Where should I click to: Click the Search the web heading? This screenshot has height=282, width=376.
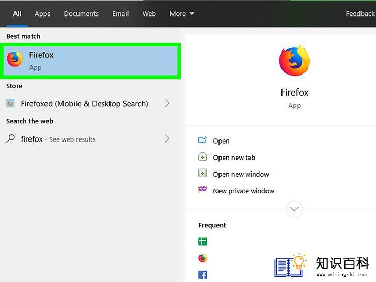click(x=30, y=121)
